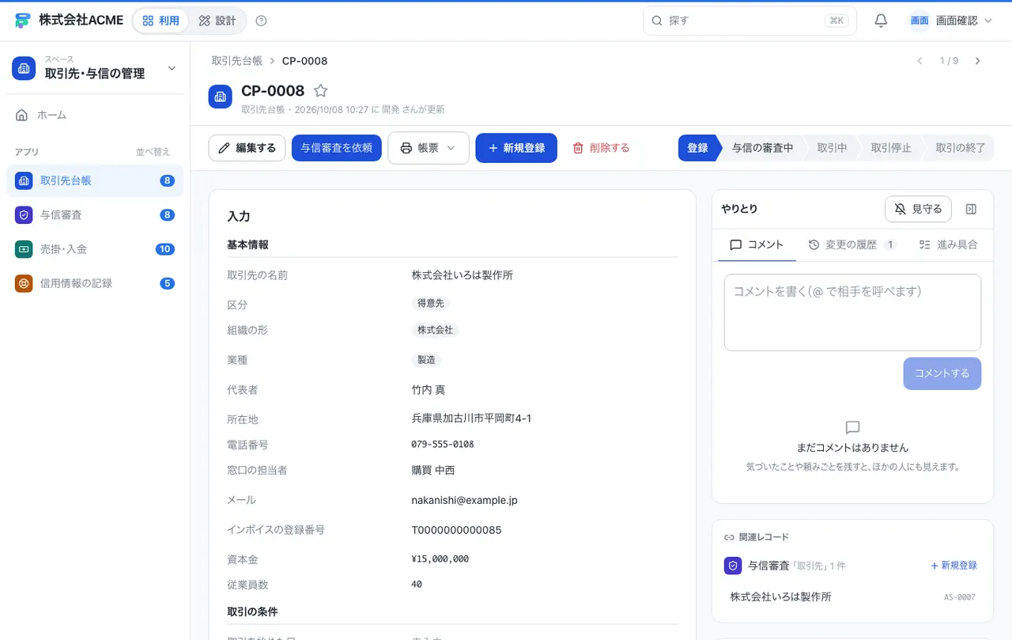
Task: Open the 画面確認 user menu
Action: click(x=951, y=21)
